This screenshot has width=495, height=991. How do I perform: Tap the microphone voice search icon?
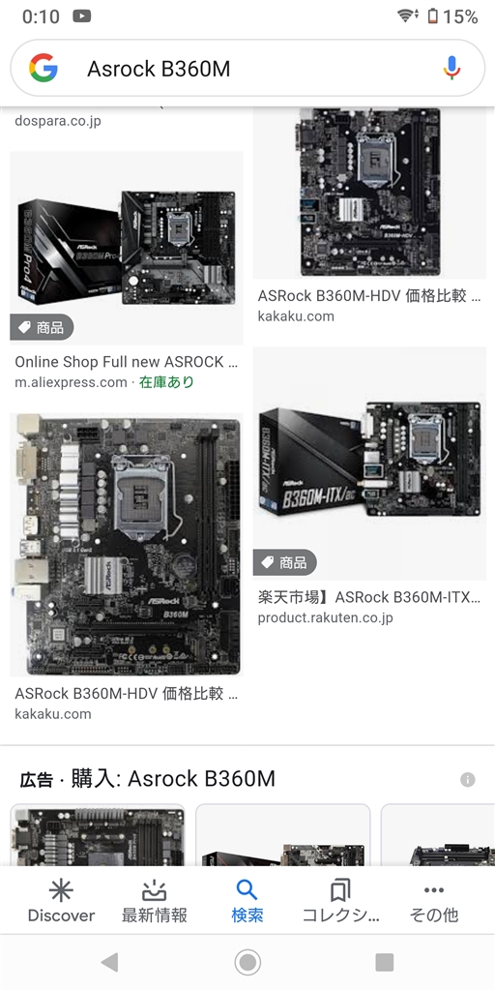point(451,68)
